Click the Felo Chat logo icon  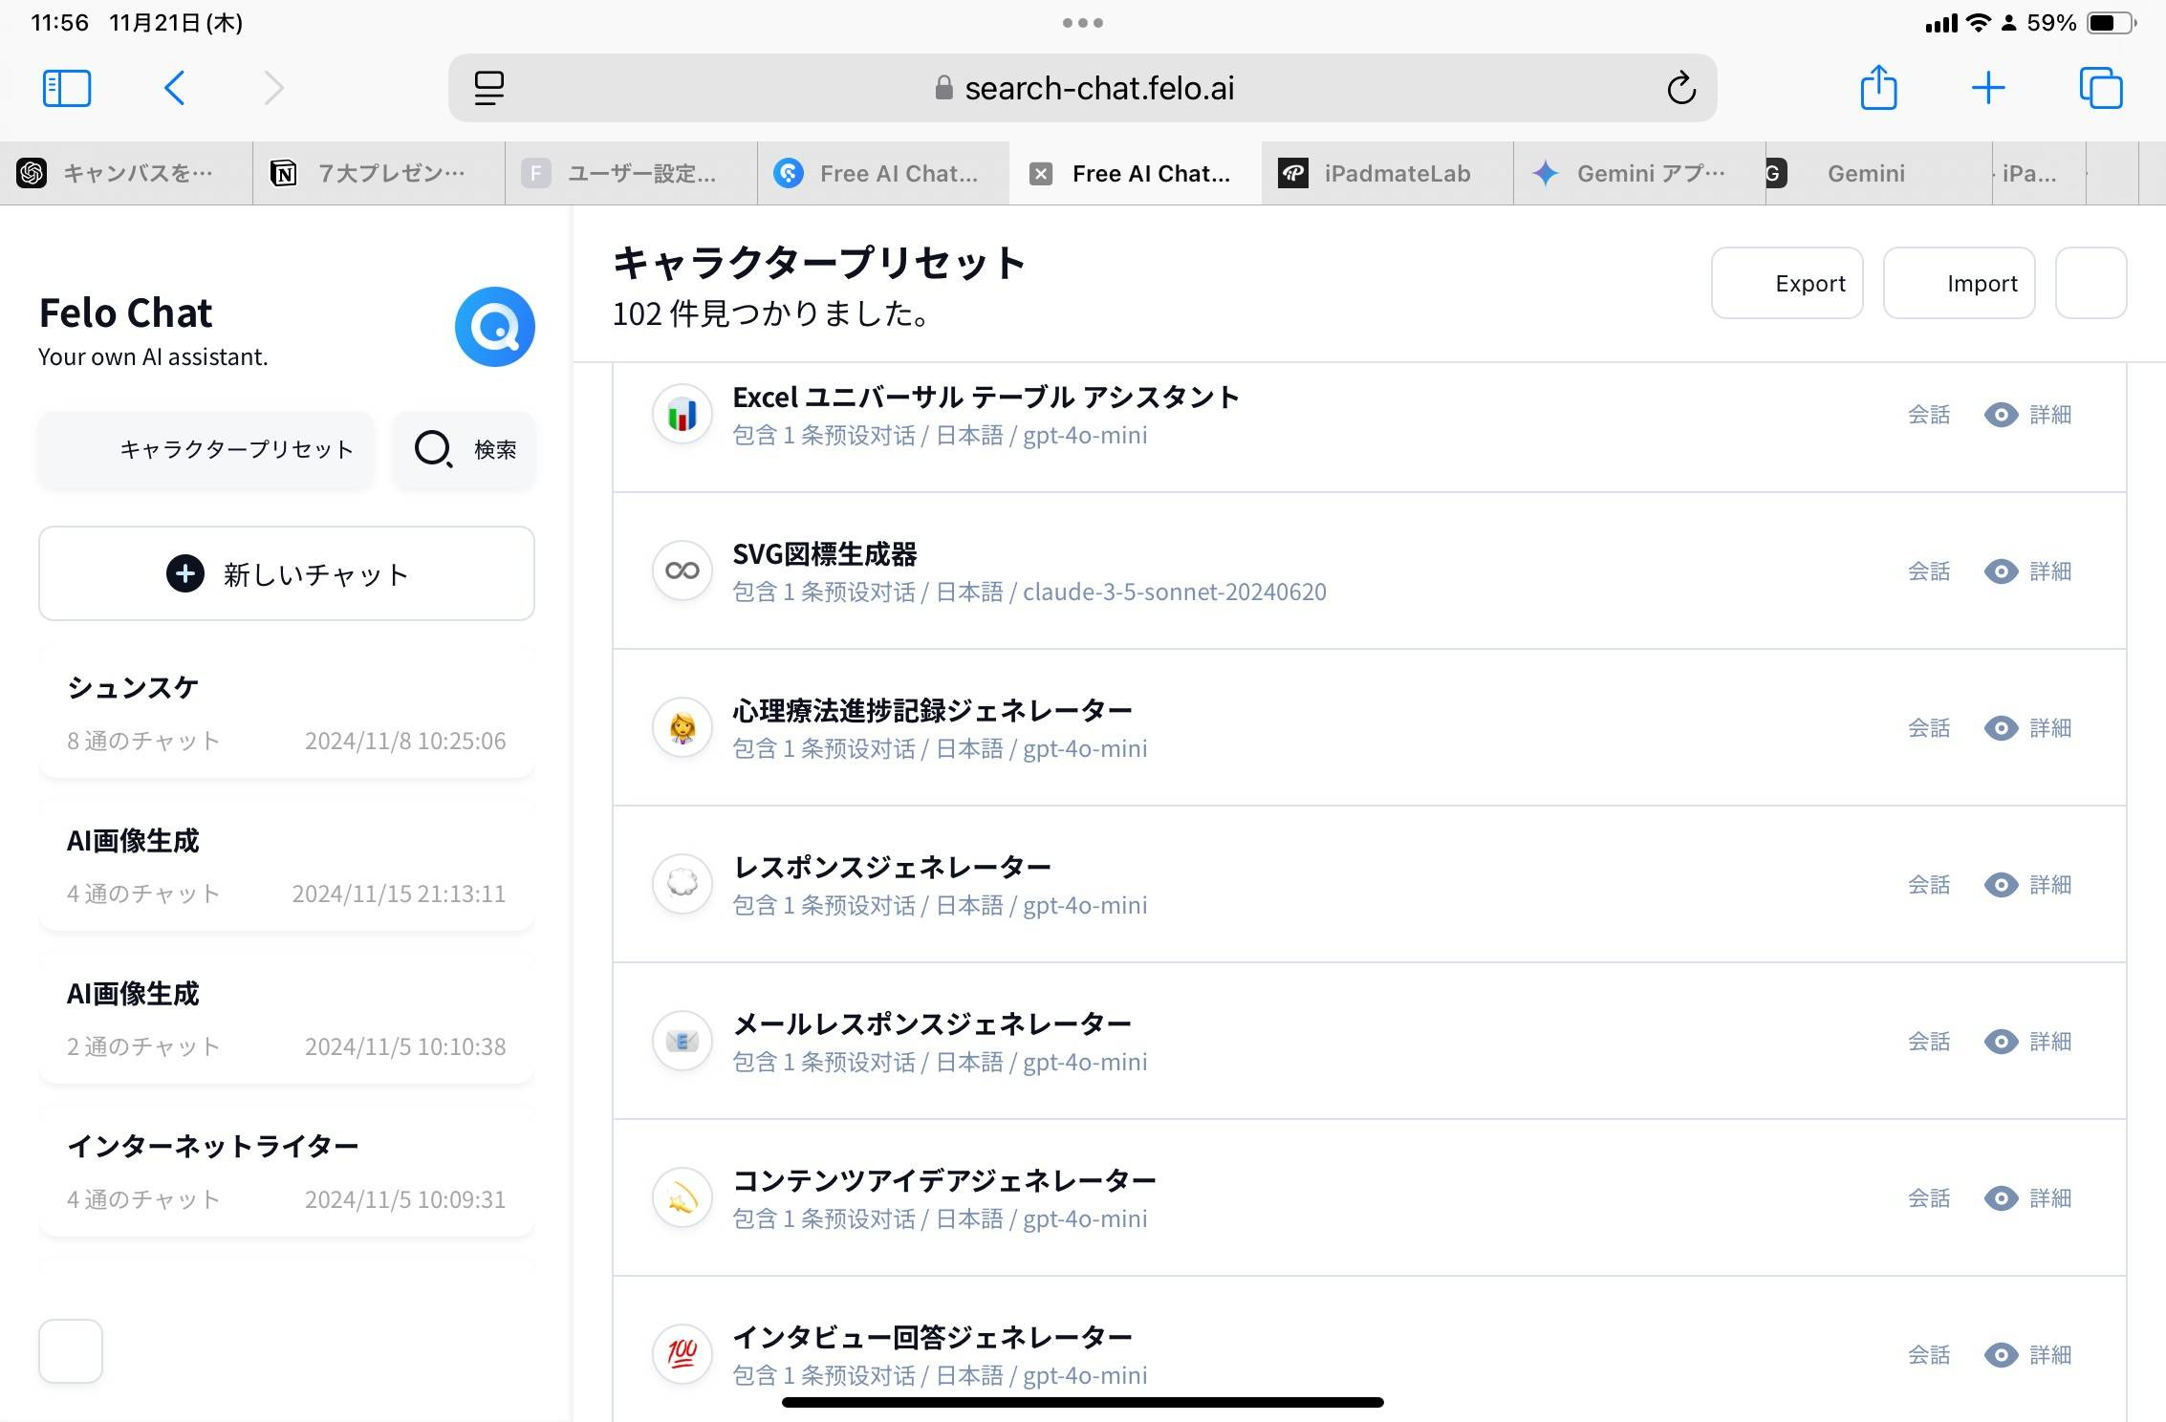(494, 327)
